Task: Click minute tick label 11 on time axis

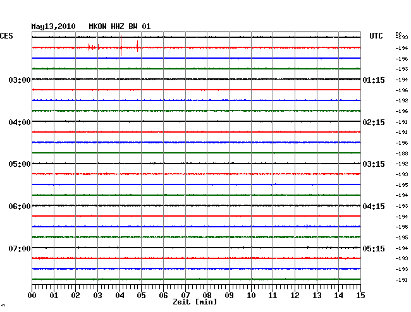Action: pyautogui.click(x=273, y=295)
